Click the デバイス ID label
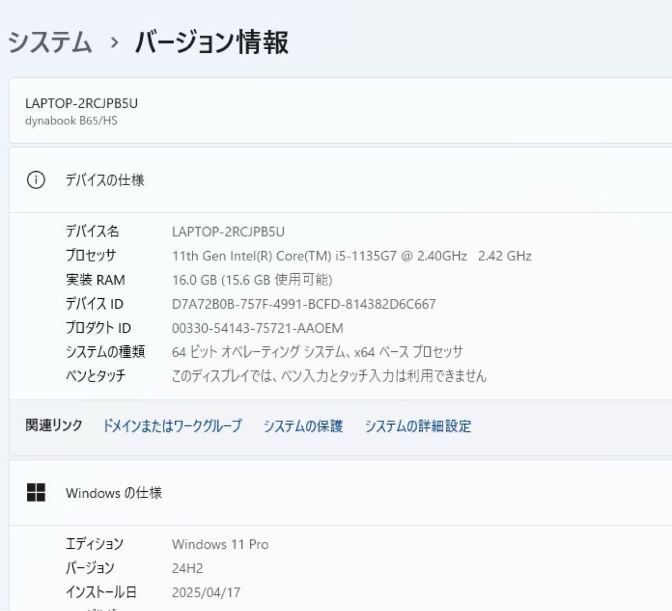Image resolution: width=672 pixels, height=611 pixels. [94, 303]
